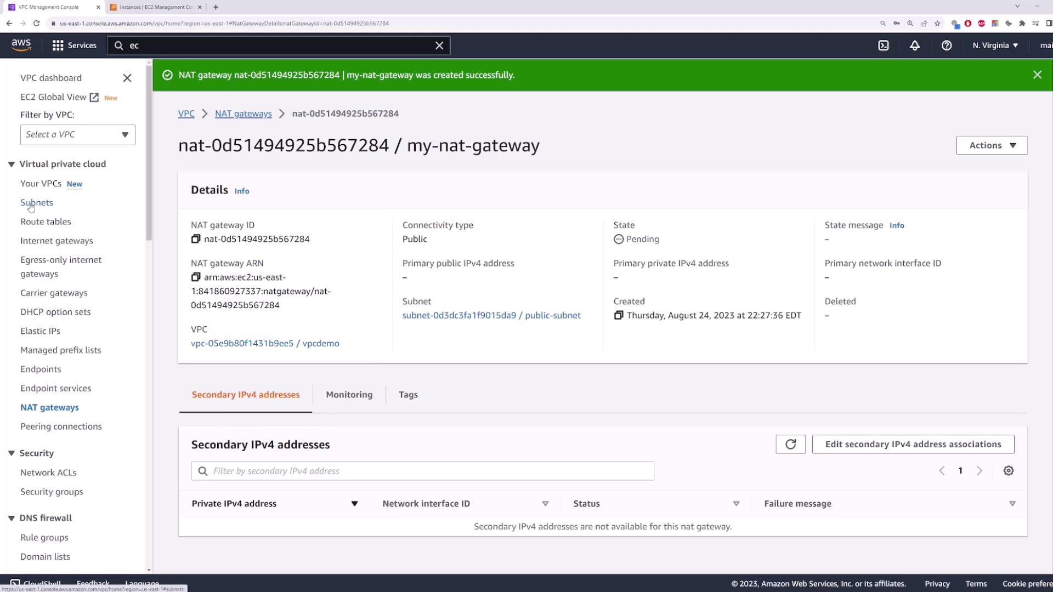This screenshot has width=1053, height=592.
Task: Open Select a VPC filter dropdown
Action: click(78, 135)
